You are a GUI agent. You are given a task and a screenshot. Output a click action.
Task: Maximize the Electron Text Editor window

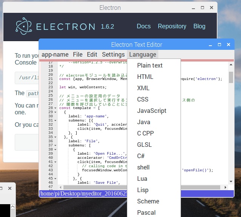tap(219, 45)
